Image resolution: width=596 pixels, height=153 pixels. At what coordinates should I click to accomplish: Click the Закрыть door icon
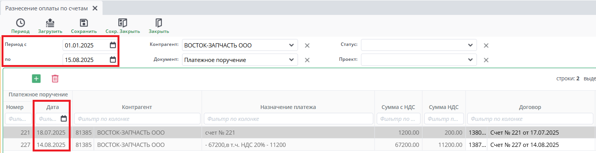coord(159,23)
